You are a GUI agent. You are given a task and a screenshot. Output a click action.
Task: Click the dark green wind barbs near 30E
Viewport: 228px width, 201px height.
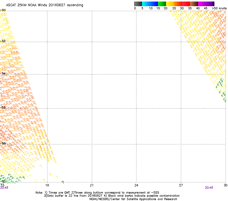point(221,90)
